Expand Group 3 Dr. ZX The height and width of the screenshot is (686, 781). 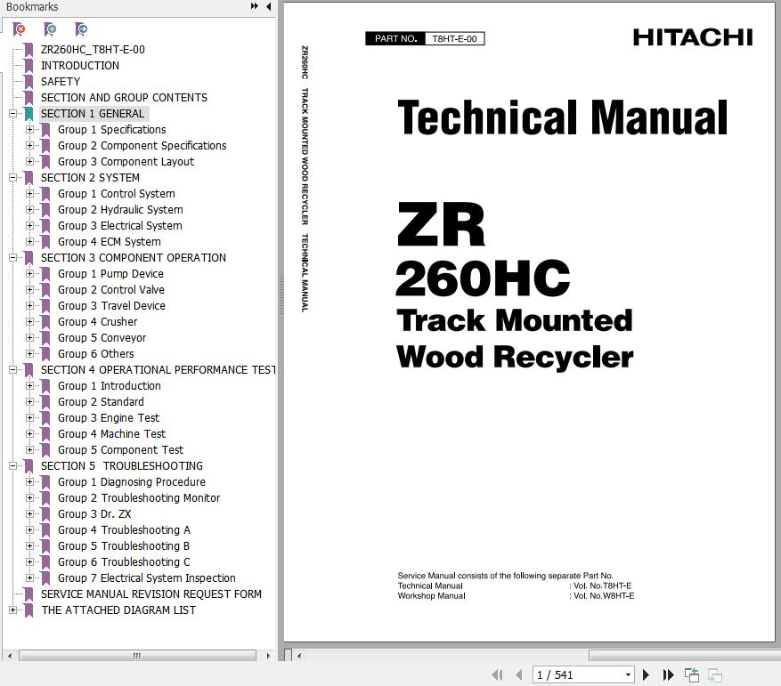pyautogui.click(x=30, y=513)
